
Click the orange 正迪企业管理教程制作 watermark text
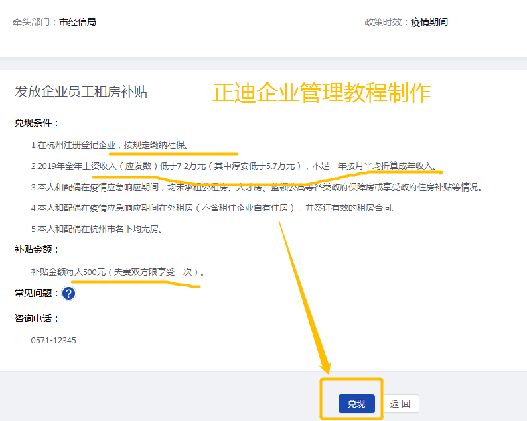(x=322, y=92)
